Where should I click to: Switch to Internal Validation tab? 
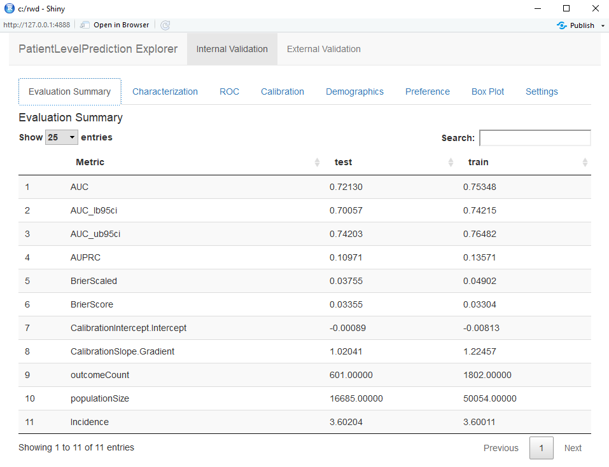(232, 49)
